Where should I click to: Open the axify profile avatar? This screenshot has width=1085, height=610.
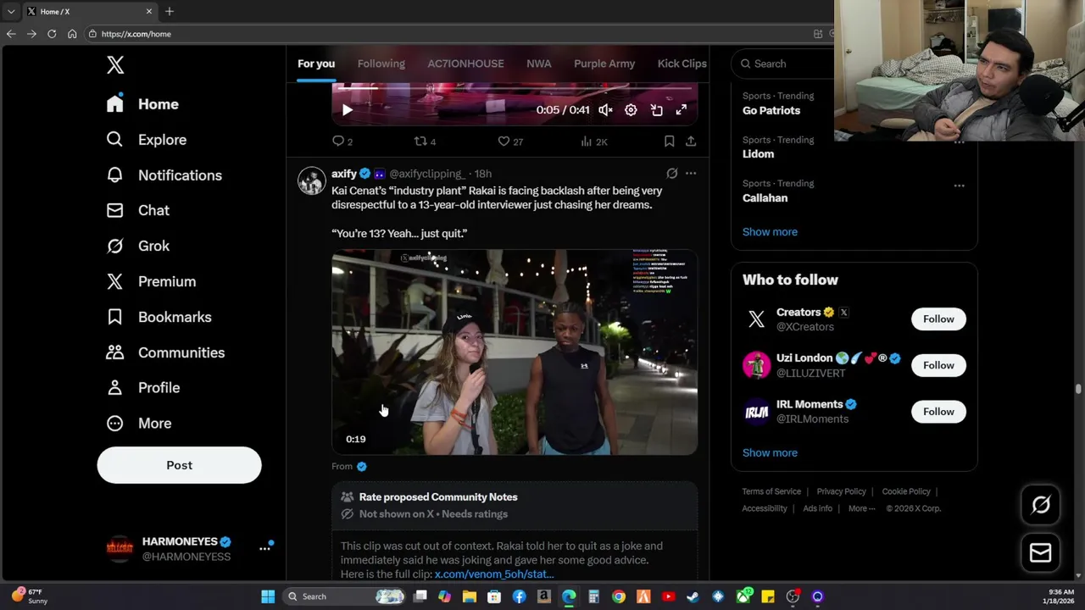pos(312,180)
